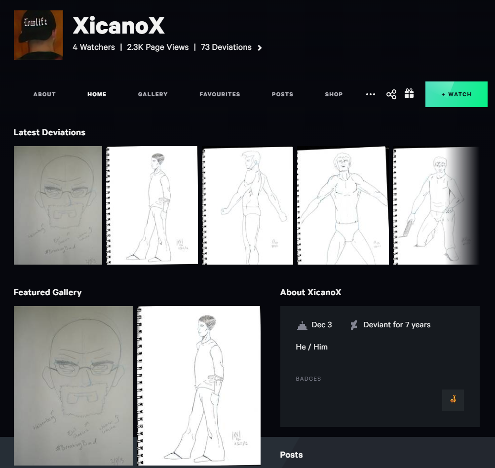Click the birthday cake icon beside Dec 3
The width and height of the screenshot is (495, 468).
point(302,325)
